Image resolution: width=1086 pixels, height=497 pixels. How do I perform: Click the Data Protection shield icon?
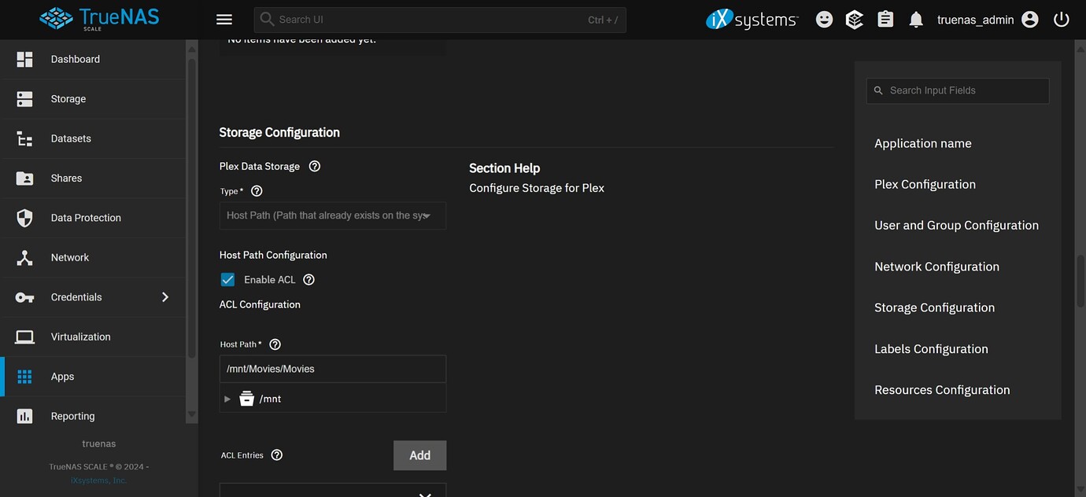pos(24,217)
